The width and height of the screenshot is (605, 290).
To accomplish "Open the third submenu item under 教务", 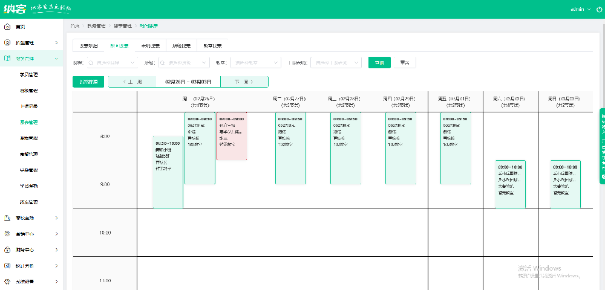I will (29, 106).
